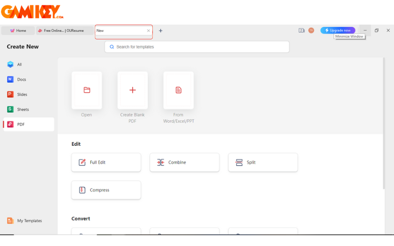This screenshot has height=246, width=394.
Task: Select Docs in the sidebar
Action: tap(21, 79)
